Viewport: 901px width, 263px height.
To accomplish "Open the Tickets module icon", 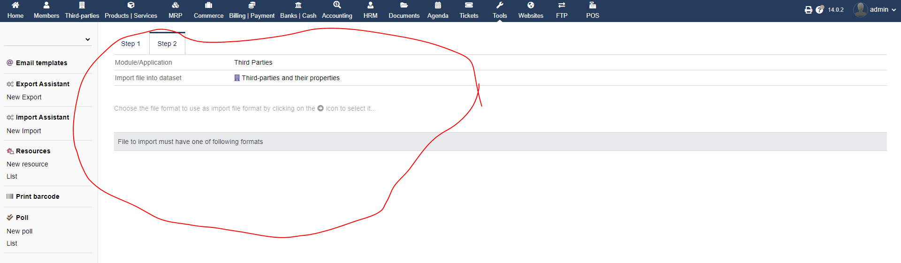I will (x=468, y=5).
